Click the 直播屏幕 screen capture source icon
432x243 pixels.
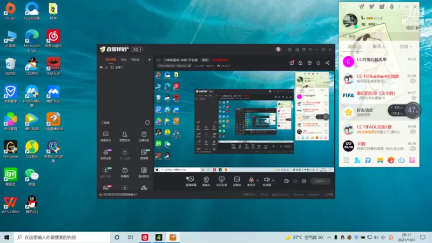pos(191,179)
